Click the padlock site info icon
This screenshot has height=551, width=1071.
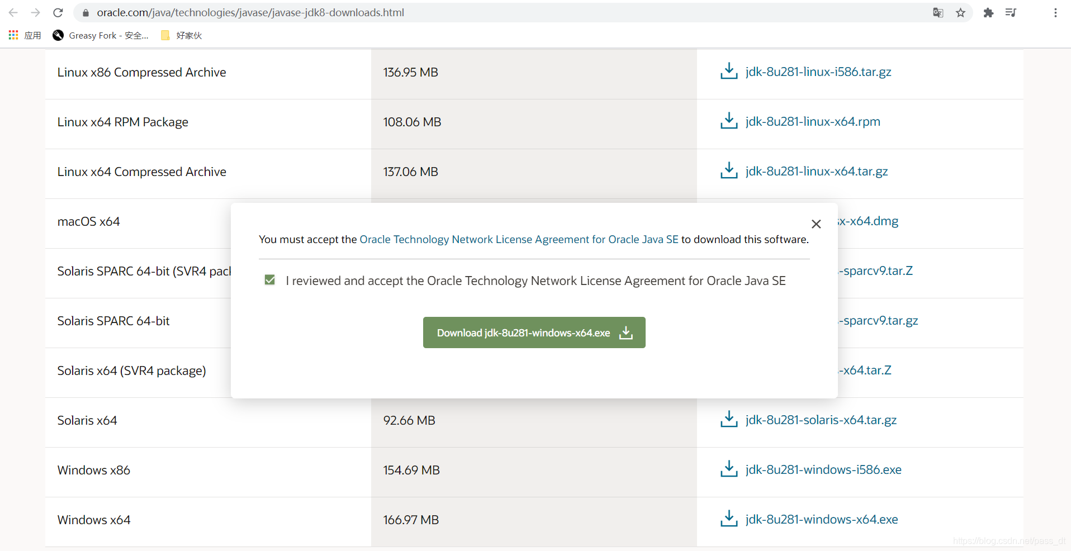point(86,12)
